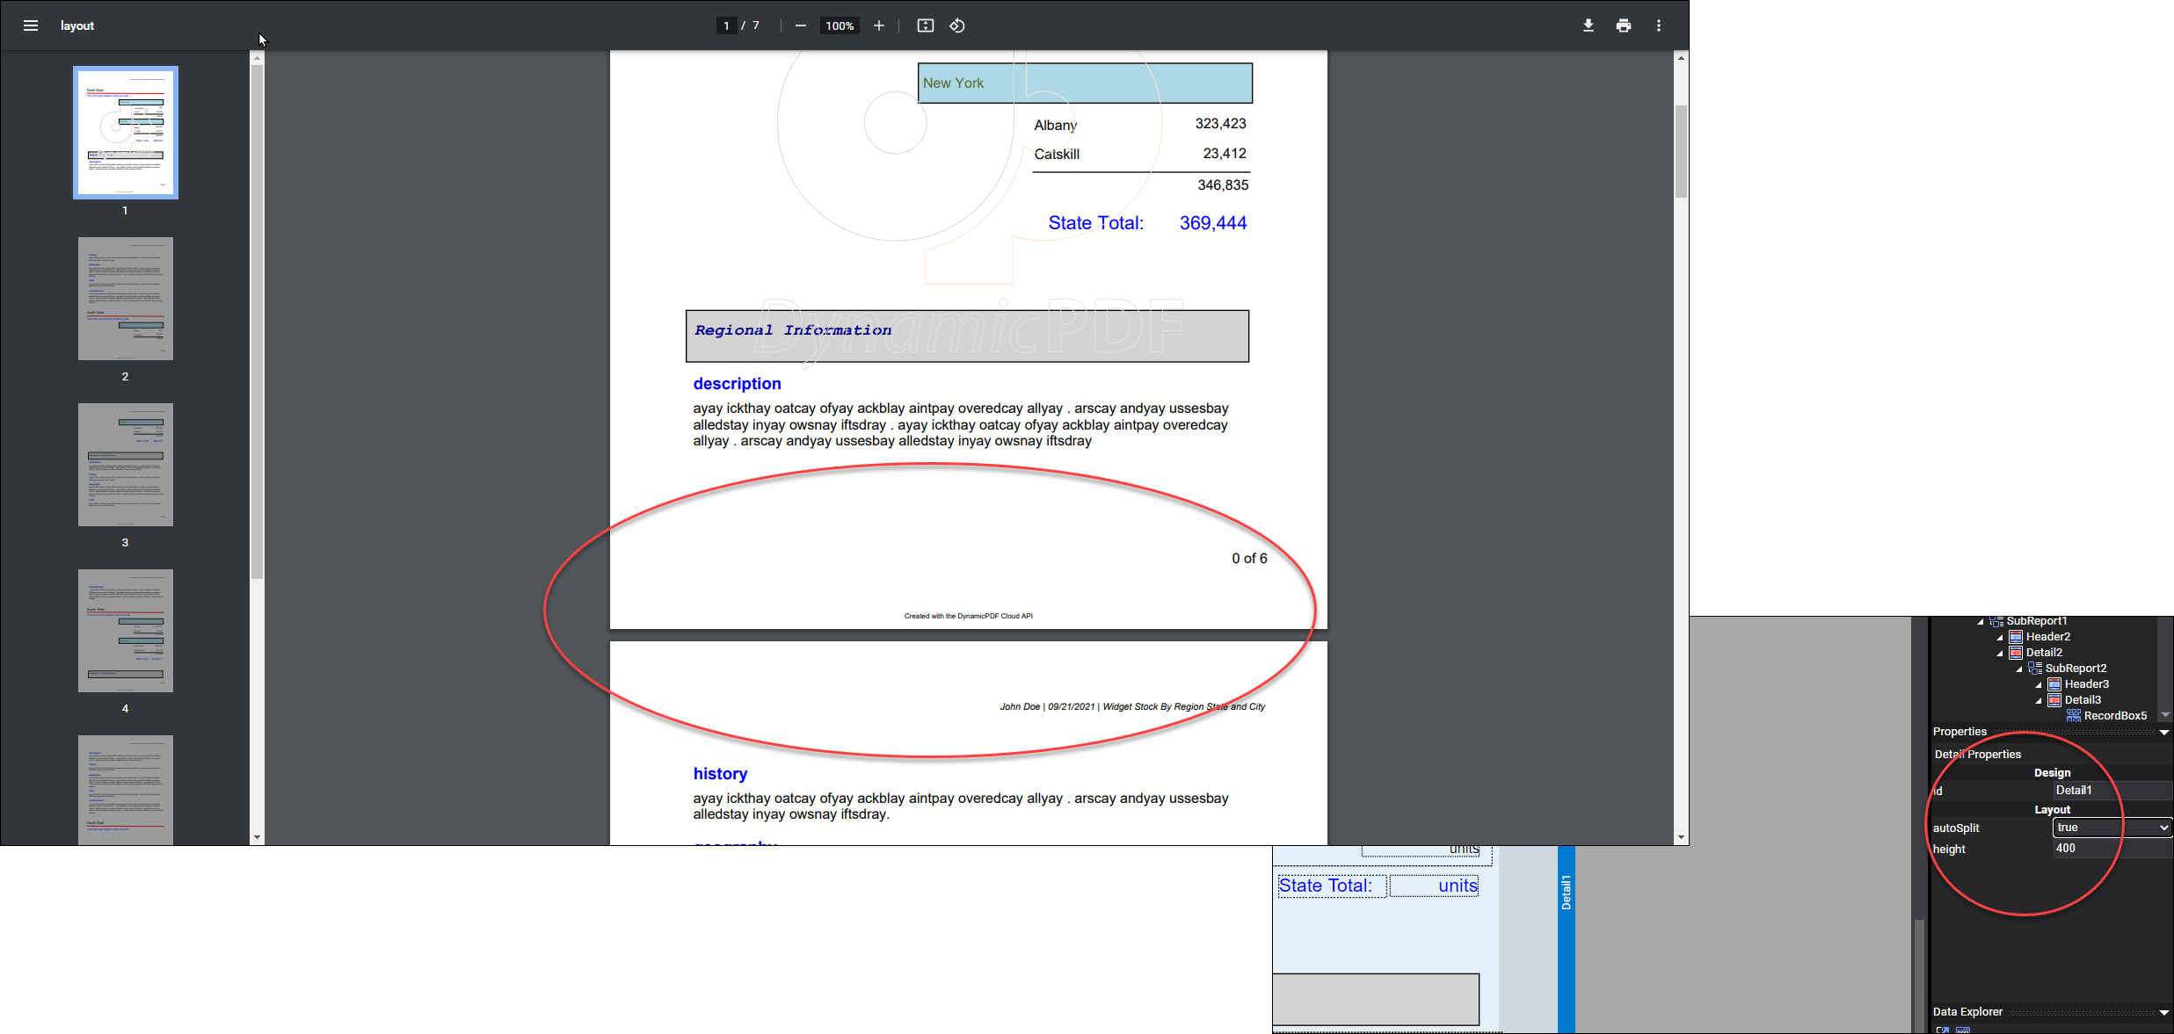The image size is (2174, 1034).
Task: Collapse the Data Explorer panel arrow
Action: pyautogui.click(x=2163, y=1012)
